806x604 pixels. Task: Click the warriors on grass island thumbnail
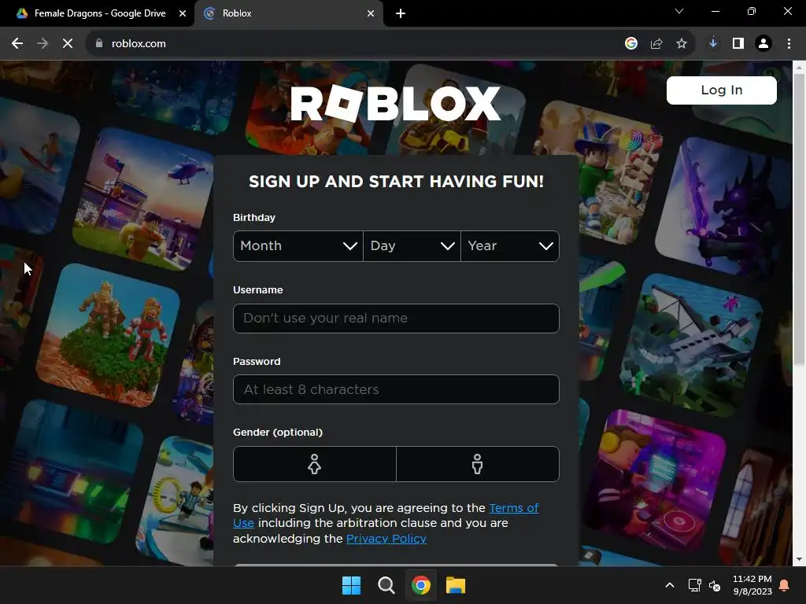(109, 335)
